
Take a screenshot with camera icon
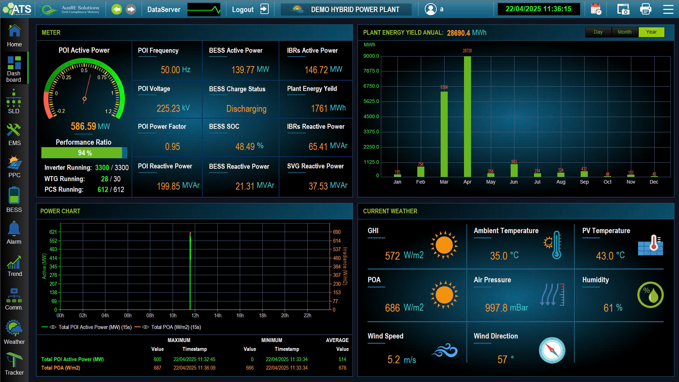point(623,9)
